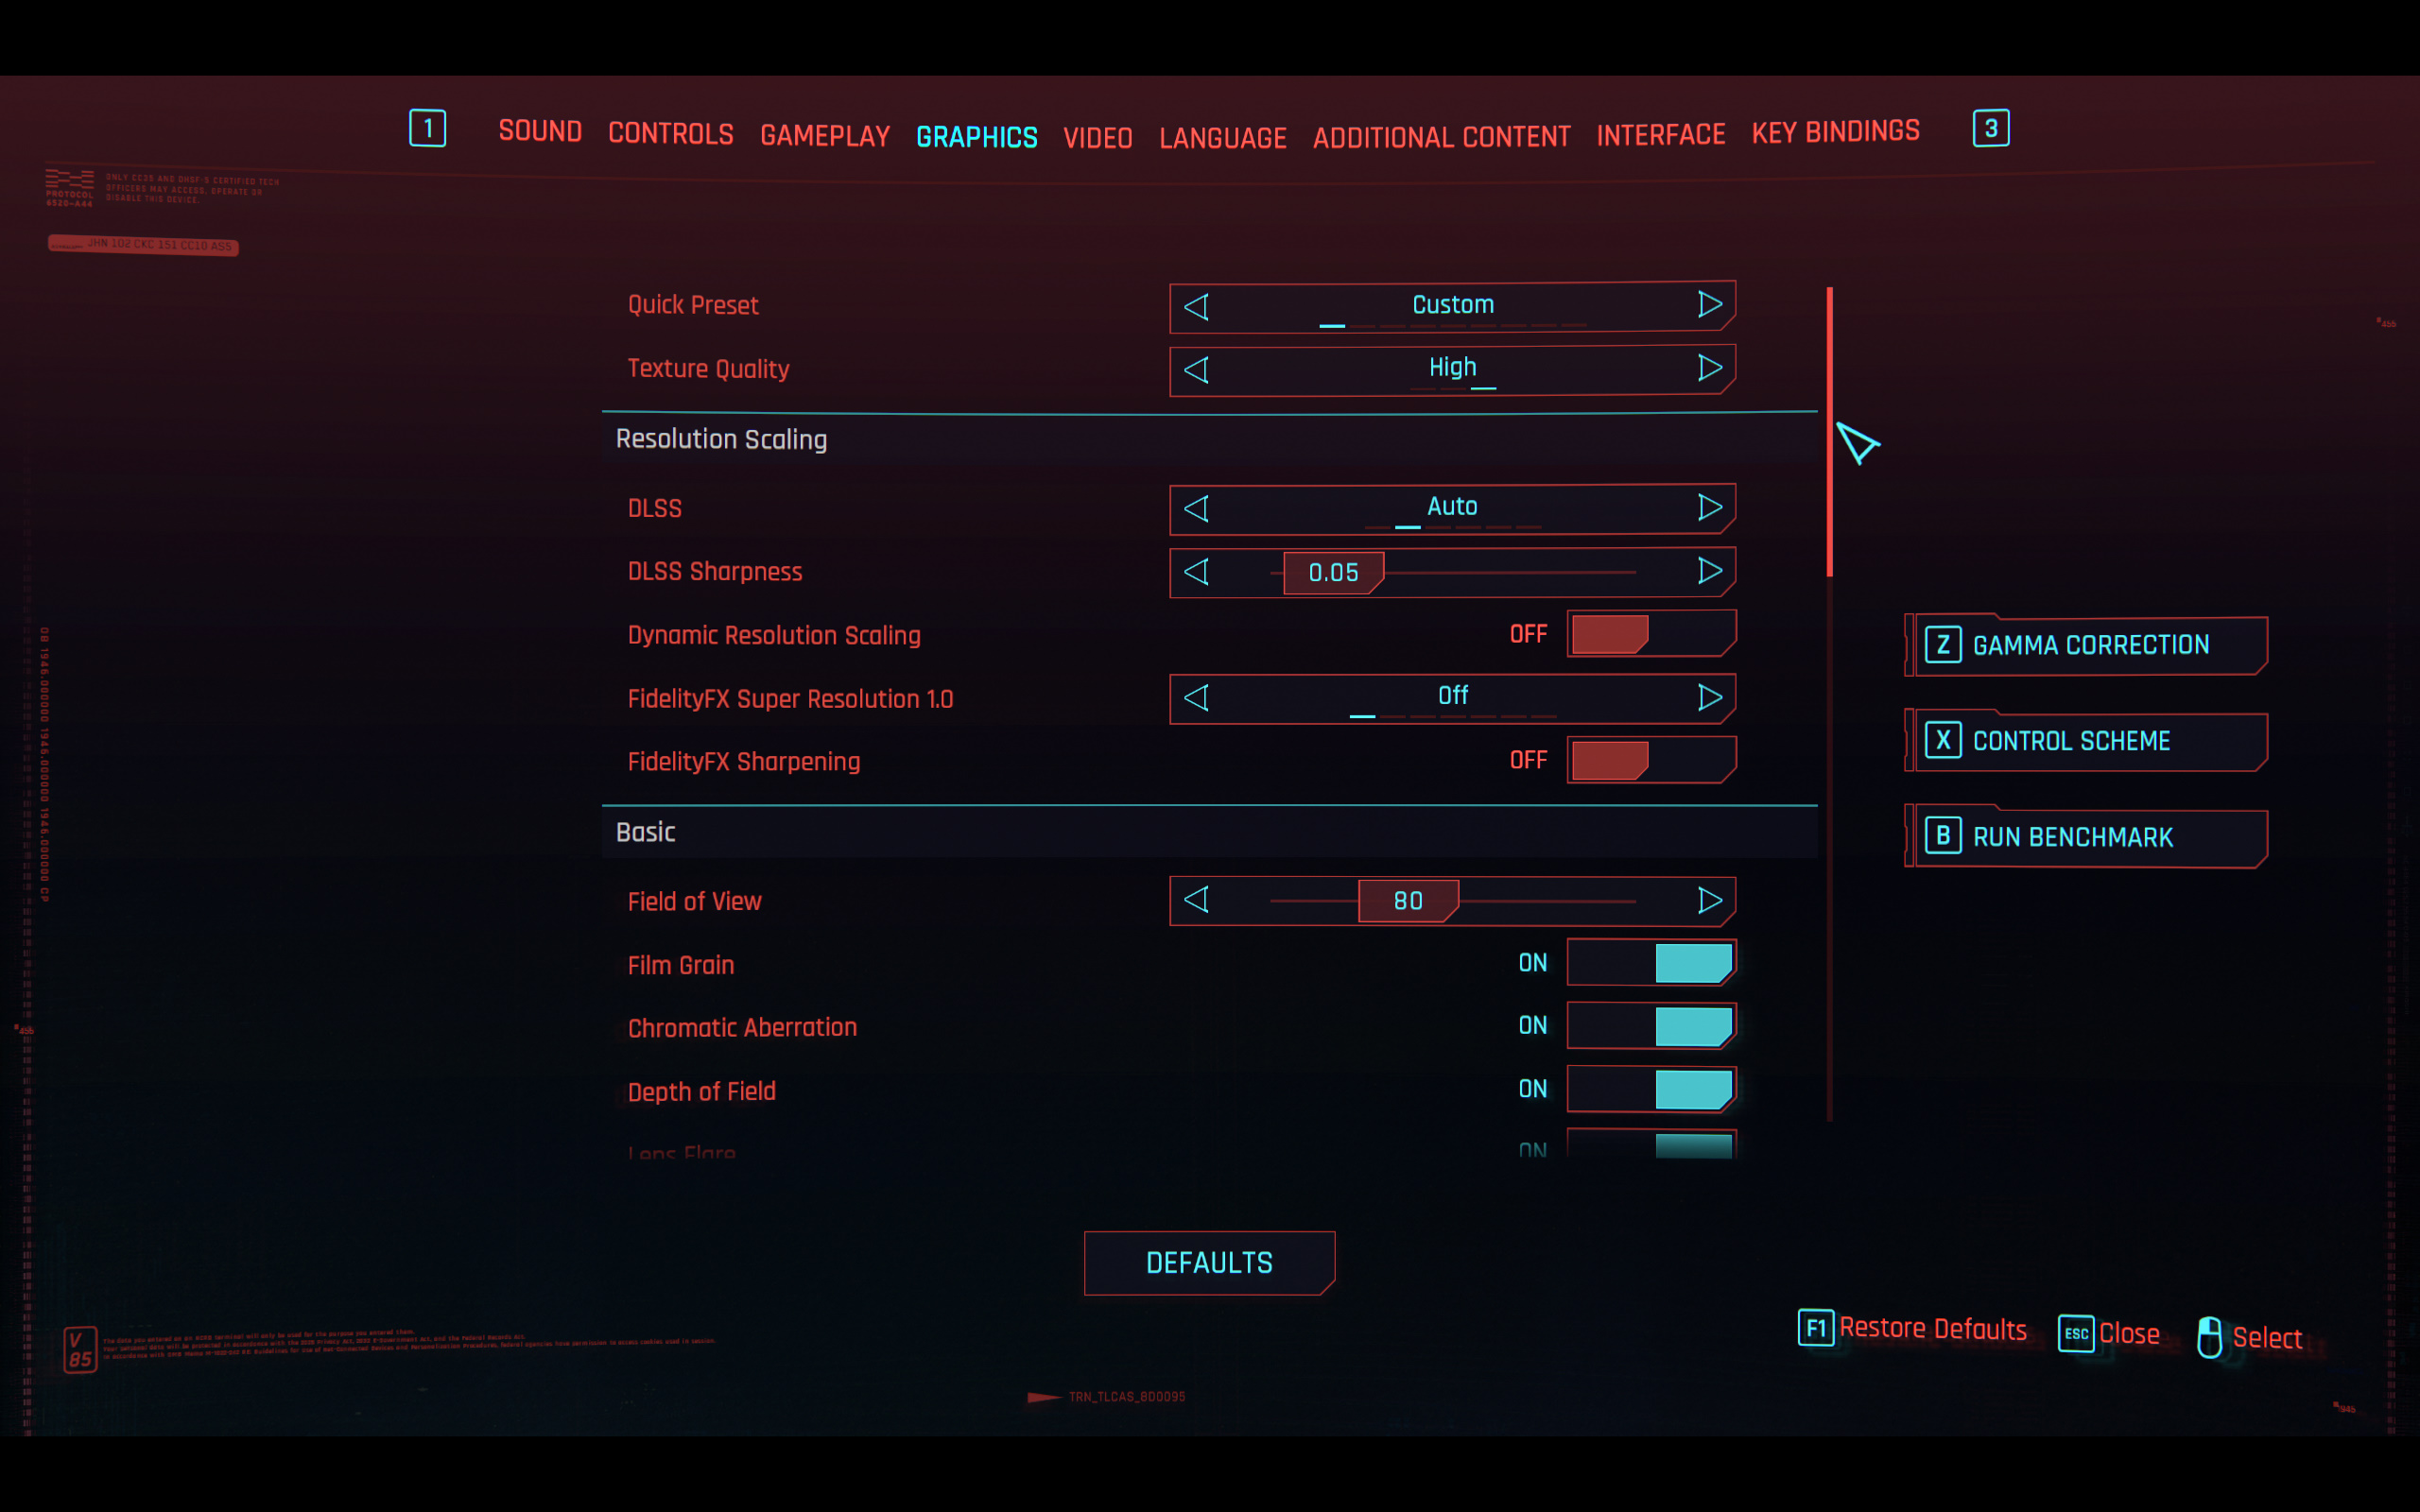Click the left arrow for Quick Preset
The image size is (2420, 1512).
tap(1196, 306)
